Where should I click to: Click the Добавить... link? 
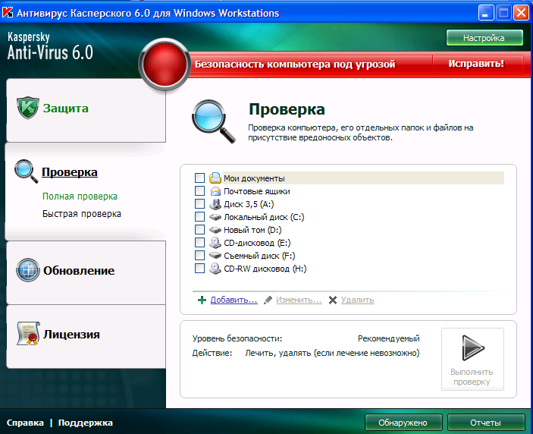click(234, 300)
